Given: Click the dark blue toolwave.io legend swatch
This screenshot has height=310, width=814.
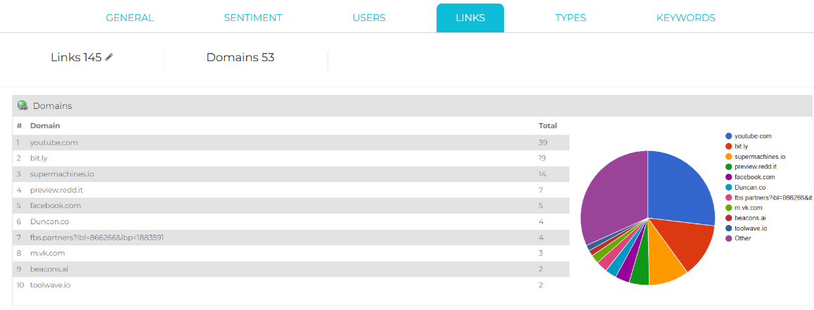Looking at the screenshot, I should 729,228.
